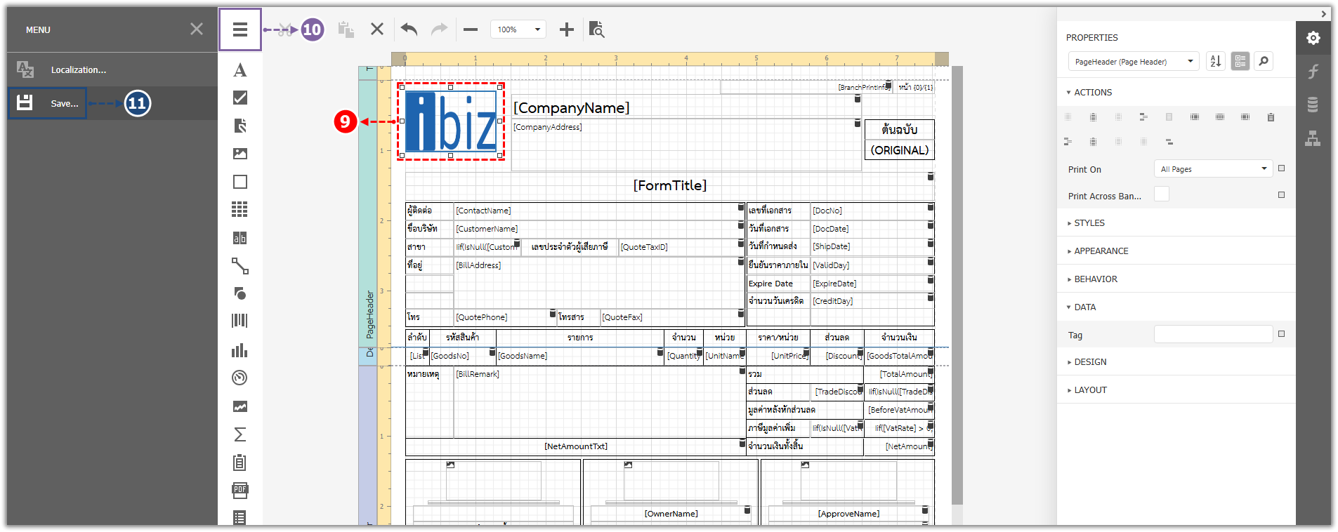Toggle alphabetical sort of properties
The height and width of the screenshot is (532, 1338).
tap(1215, 61)
